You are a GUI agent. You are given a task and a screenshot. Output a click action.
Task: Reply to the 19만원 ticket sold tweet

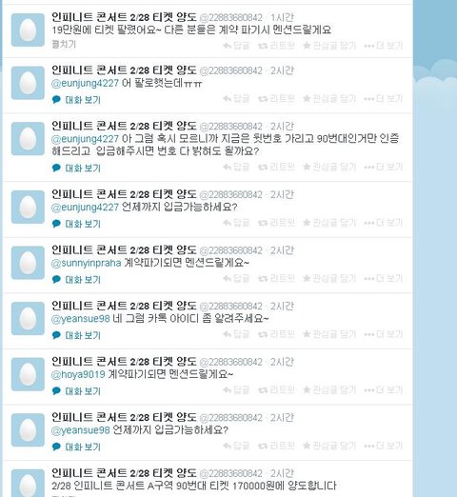pyautogui.click(x=236, y=46)
